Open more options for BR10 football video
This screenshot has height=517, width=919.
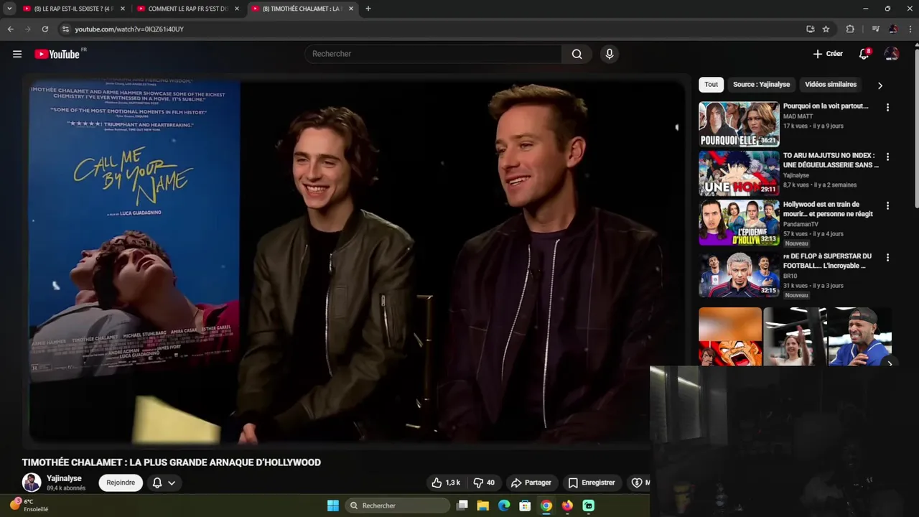[x=887, y=257]
